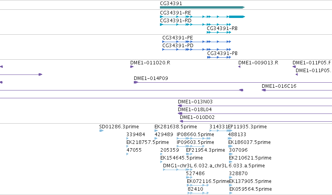Select the DME1-016C16 clone label
This screenshot has width=332, height=195.
coord(279,86)
